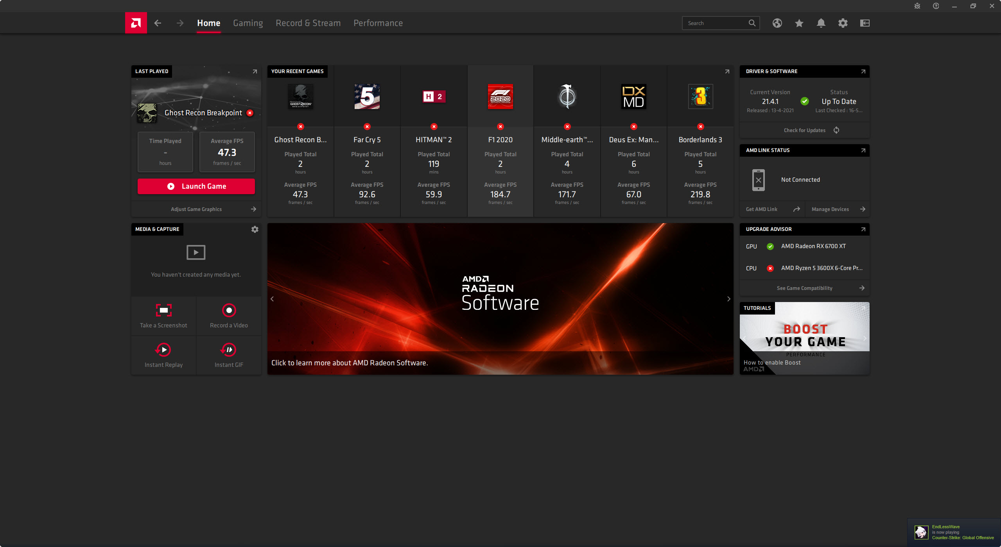Launch Game Ghost Recon Breakpoint
1001x547 pixels.
pyautogui.click(x=196, y=186)
